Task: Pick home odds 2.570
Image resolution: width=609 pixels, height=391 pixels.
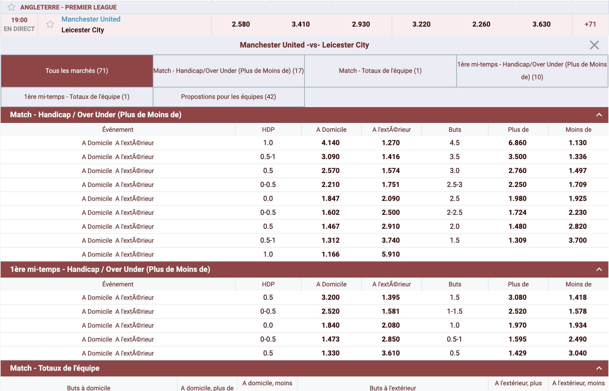Action: pyautogui.click(x=330, y=170)
